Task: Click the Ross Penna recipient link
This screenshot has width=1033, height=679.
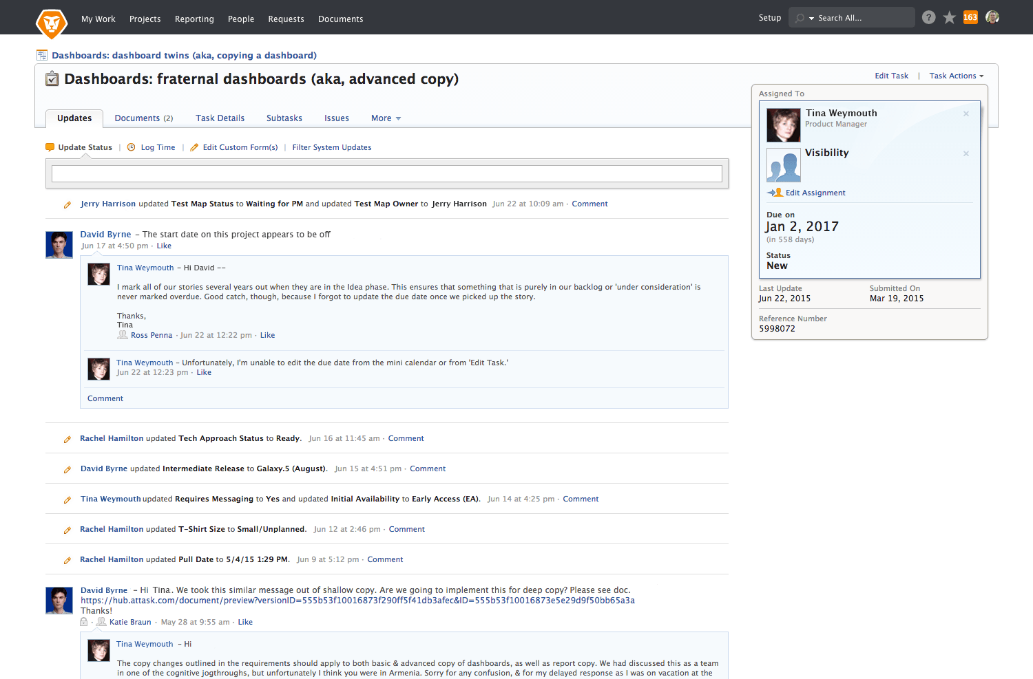Action: pos(152,335)
